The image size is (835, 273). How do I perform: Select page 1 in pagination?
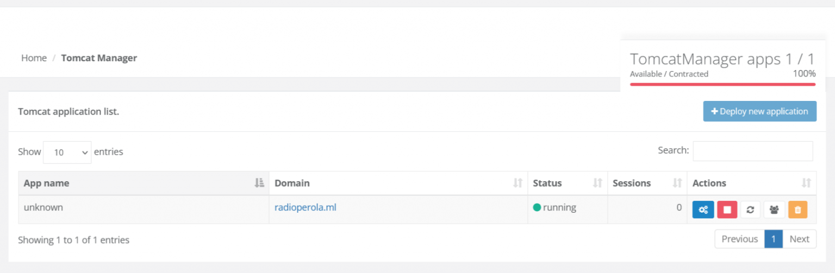click(x=774, y=239)
